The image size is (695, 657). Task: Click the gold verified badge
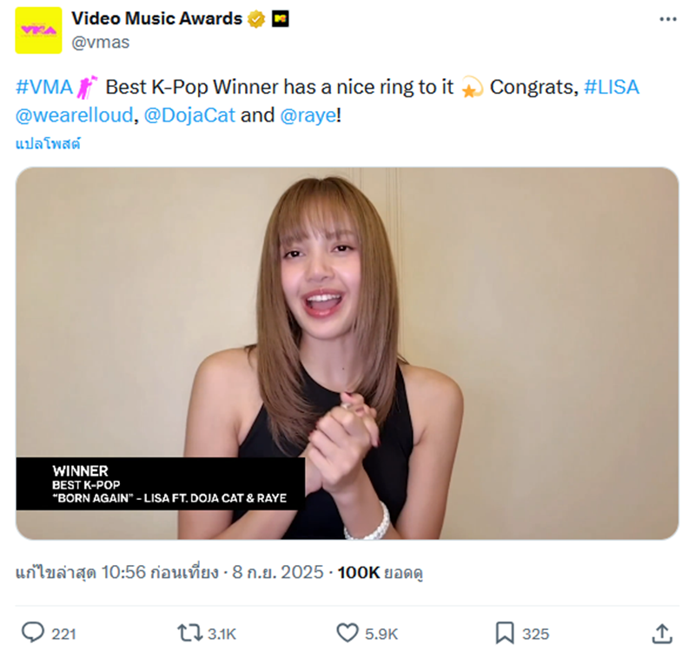[x=256, y=18]
